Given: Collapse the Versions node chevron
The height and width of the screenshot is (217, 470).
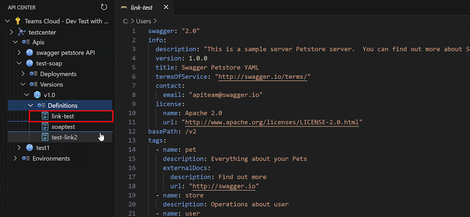Looking at the screenshot, I should point(24,84).
